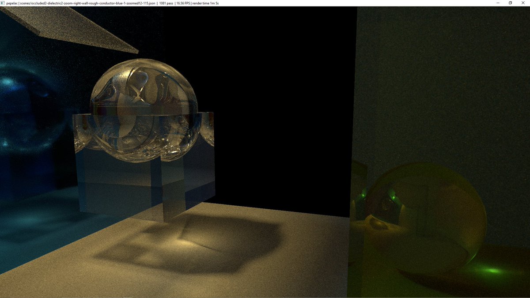The height and width of the screenshot is (298, 530).
Task: Minimize the pepelac render window
Action: 498,3
